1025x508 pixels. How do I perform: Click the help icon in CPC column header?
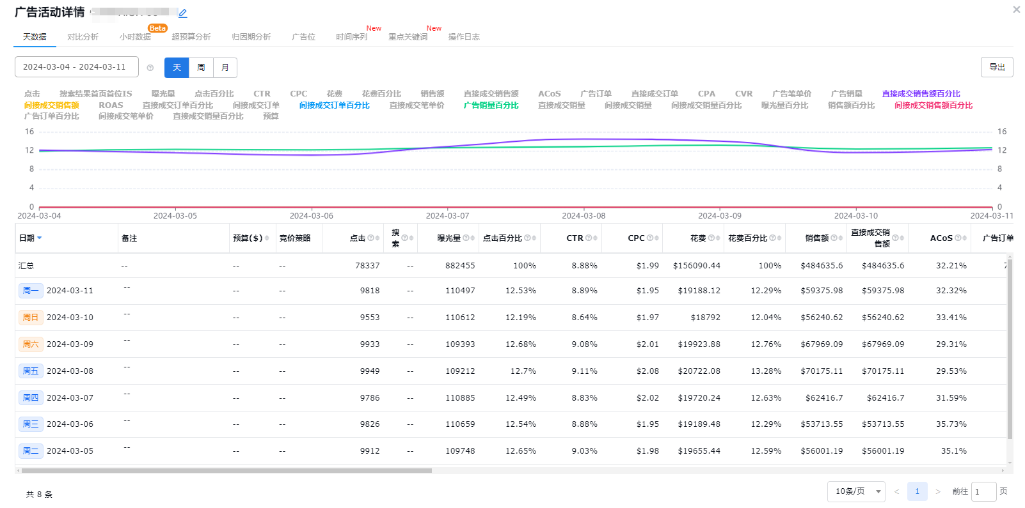point(649,238)
